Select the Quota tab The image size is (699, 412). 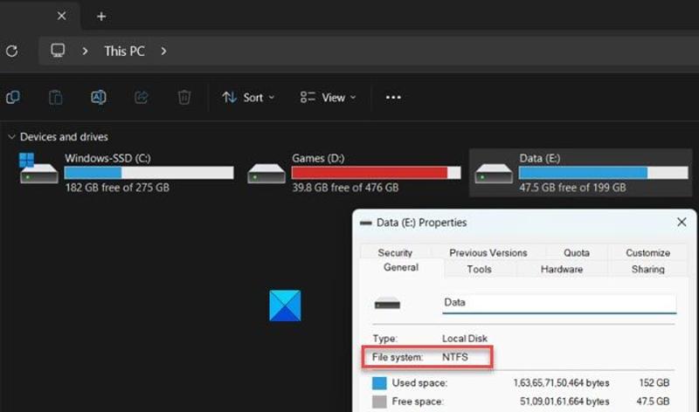577,252
